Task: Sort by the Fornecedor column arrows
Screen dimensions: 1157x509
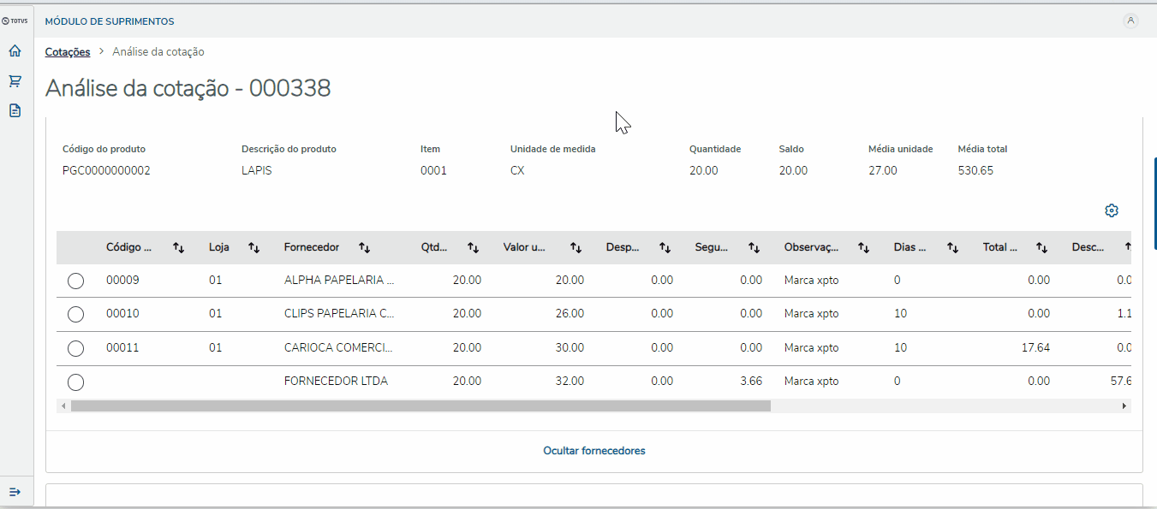Action: tap(364, 247)
